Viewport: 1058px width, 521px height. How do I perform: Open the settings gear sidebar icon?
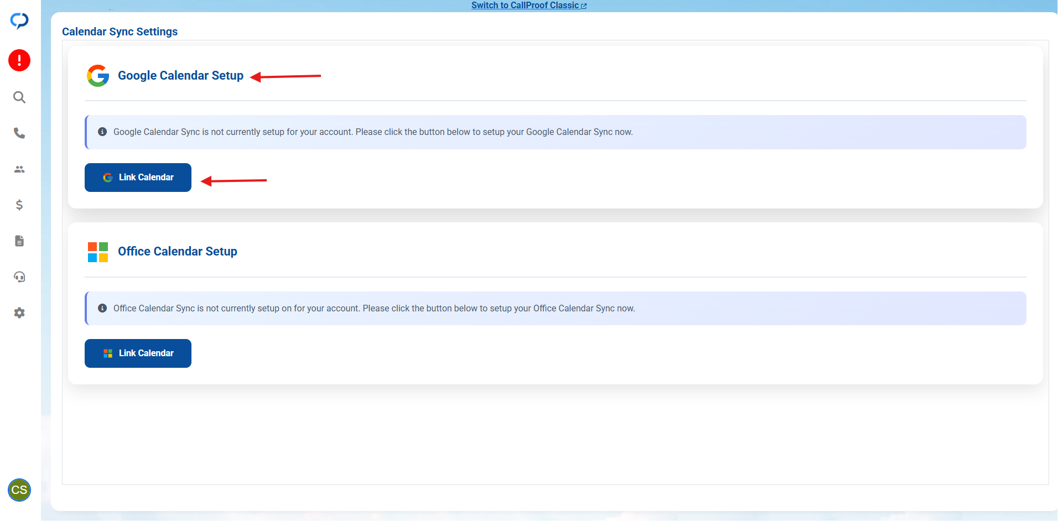tap(19, 313)
